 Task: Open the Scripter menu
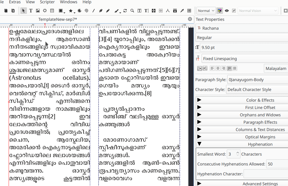47,2
